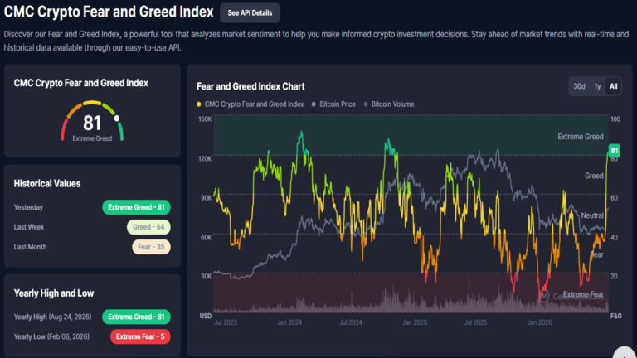The width and height of the screenshot is (637, 358).
Task: Click the green 81 current value chart marker
Action: (x=615, y=151)
